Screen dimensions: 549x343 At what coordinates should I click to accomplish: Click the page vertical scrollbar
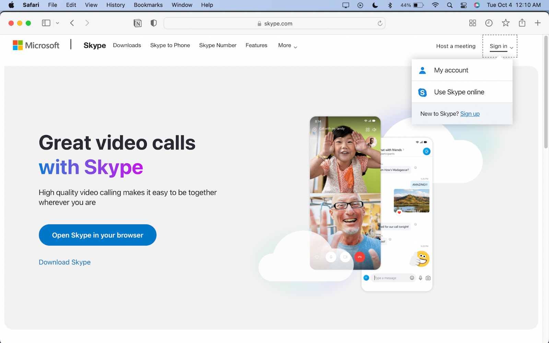(x=546, y=93)
